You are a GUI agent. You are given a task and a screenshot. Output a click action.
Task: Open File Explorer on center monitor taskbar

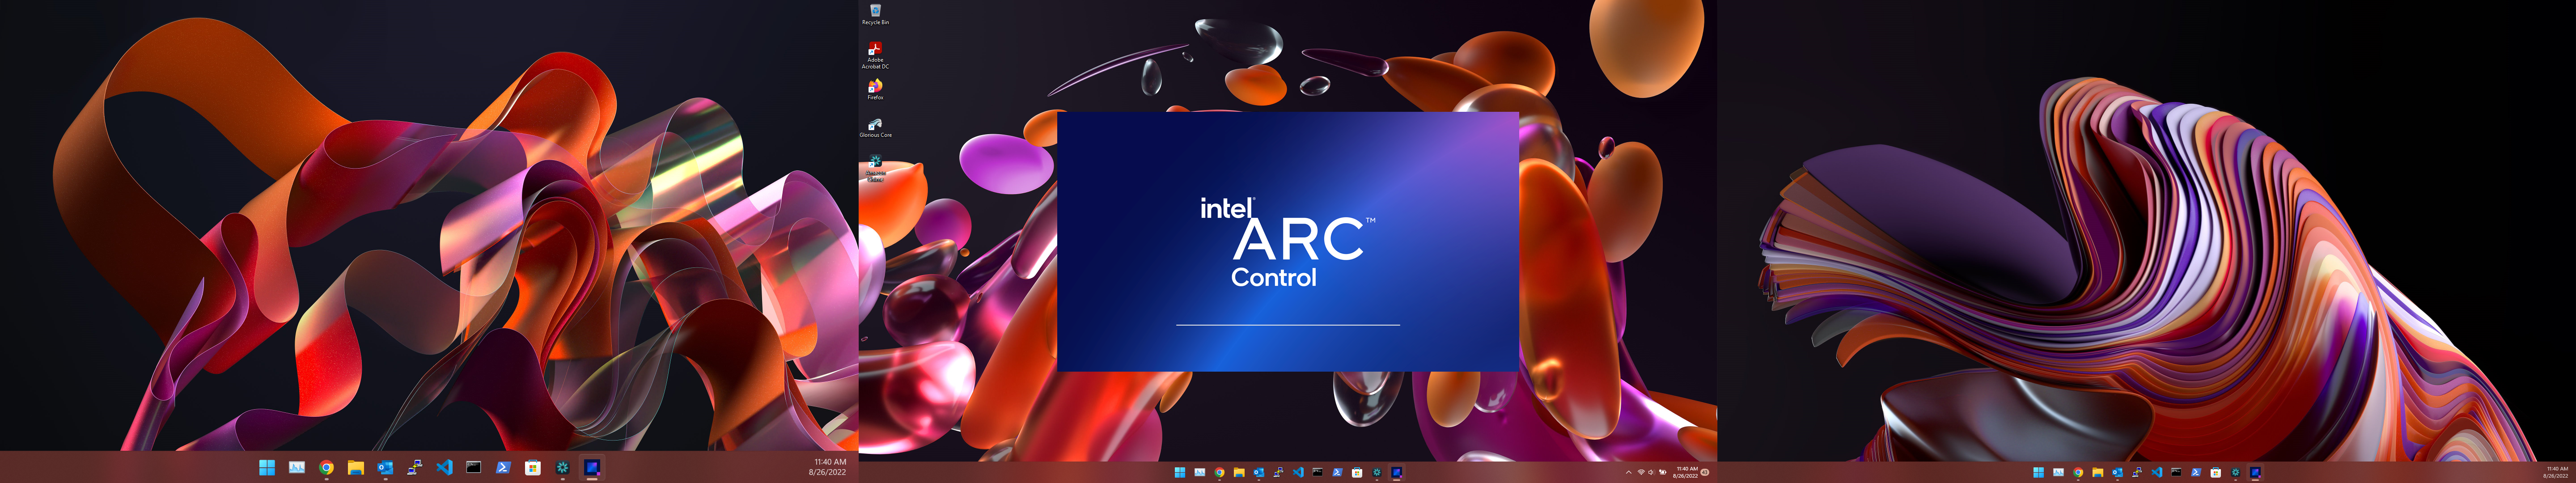(1239, 472)
